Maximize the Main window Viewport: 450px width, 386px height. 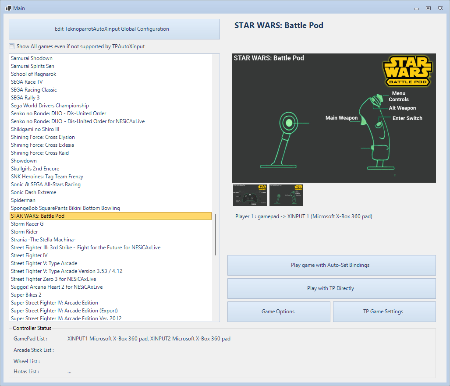(428, 8)
